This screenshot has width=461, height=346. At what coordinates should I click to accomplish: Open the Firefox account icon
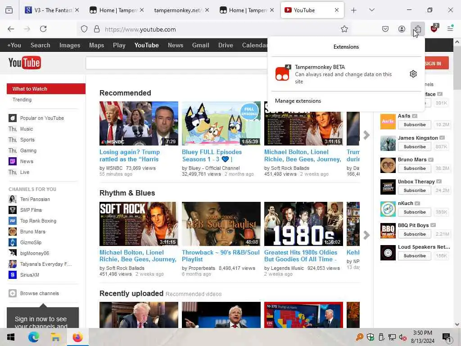coord(402,29)
